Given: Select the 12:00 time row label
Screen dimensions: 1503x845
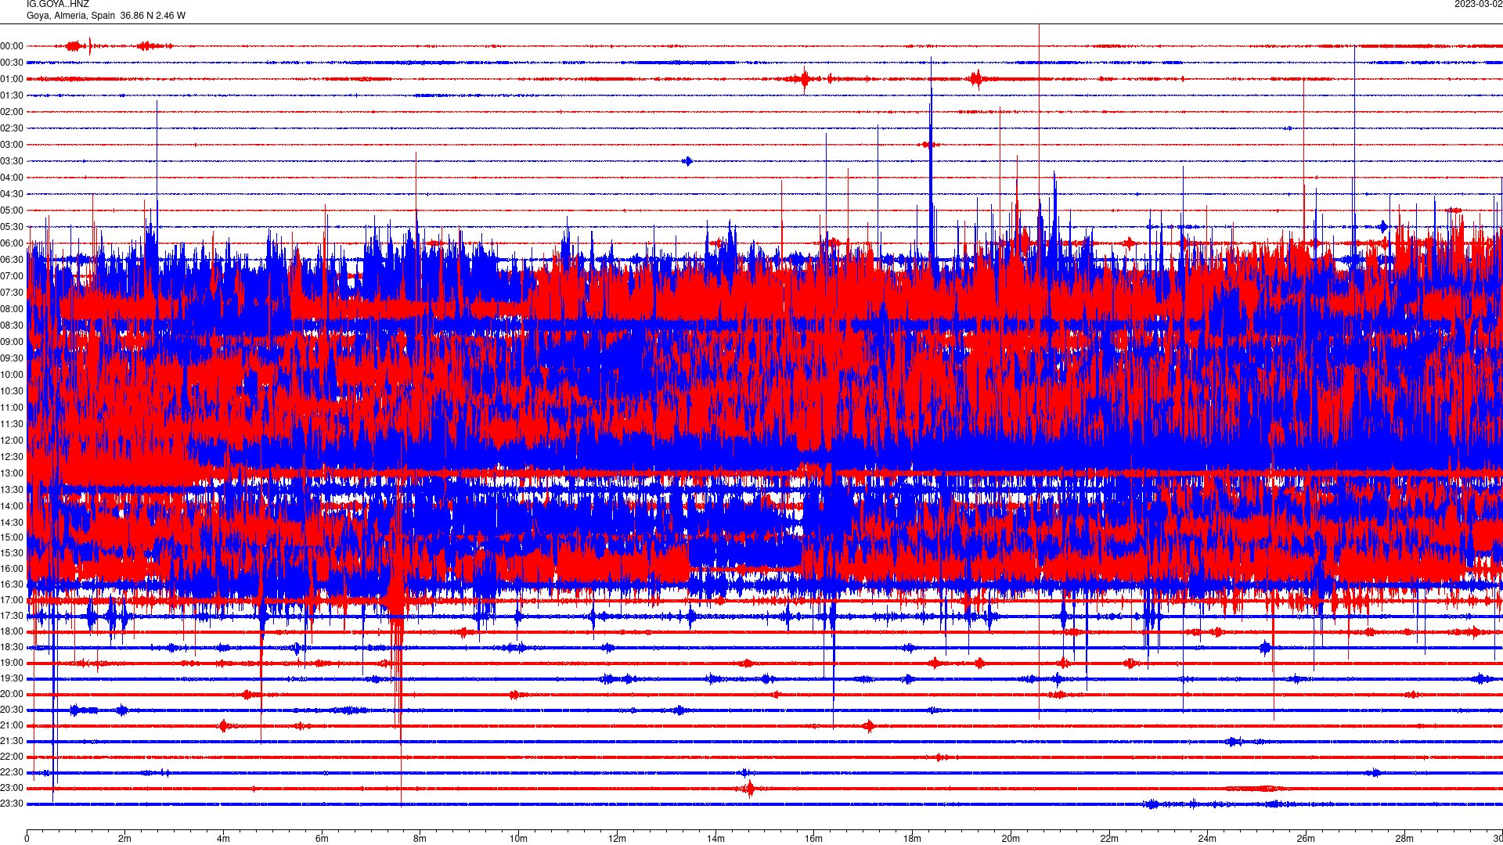Looking at the screenshot, I should point(12,440).
